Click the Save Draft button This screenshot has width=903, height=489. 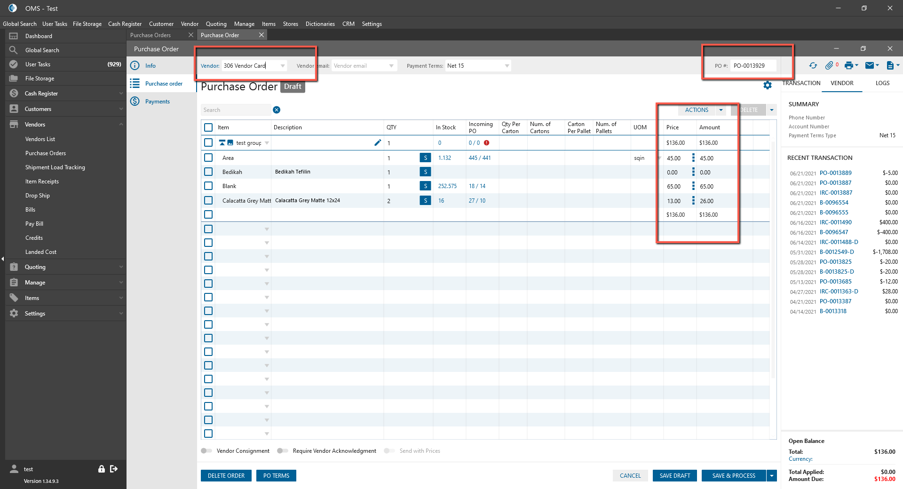pyautogui.click(x=674, y=476)
